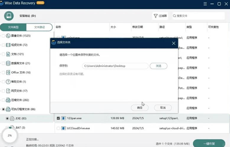Click the filter funnel icon
The height and width of the screenshot is (147, 230).
click(156, 16)
